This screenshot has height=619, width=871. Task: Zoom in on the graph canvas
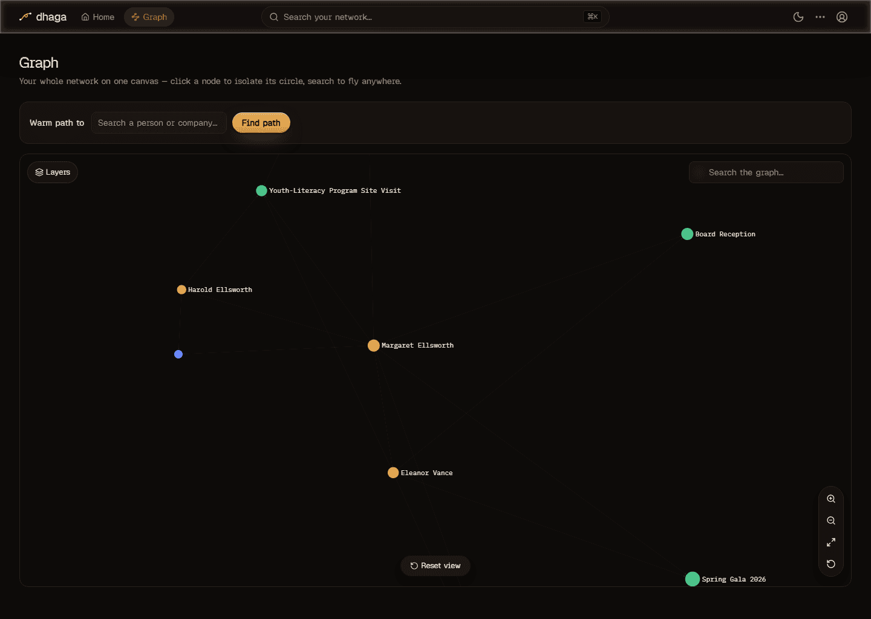click(x=831, y=499)
